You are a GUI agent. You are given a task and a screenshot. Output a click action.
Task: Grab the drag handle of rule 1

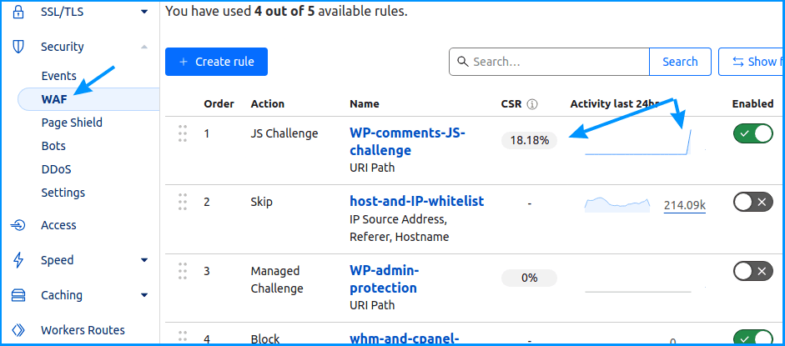click(183, 133)
